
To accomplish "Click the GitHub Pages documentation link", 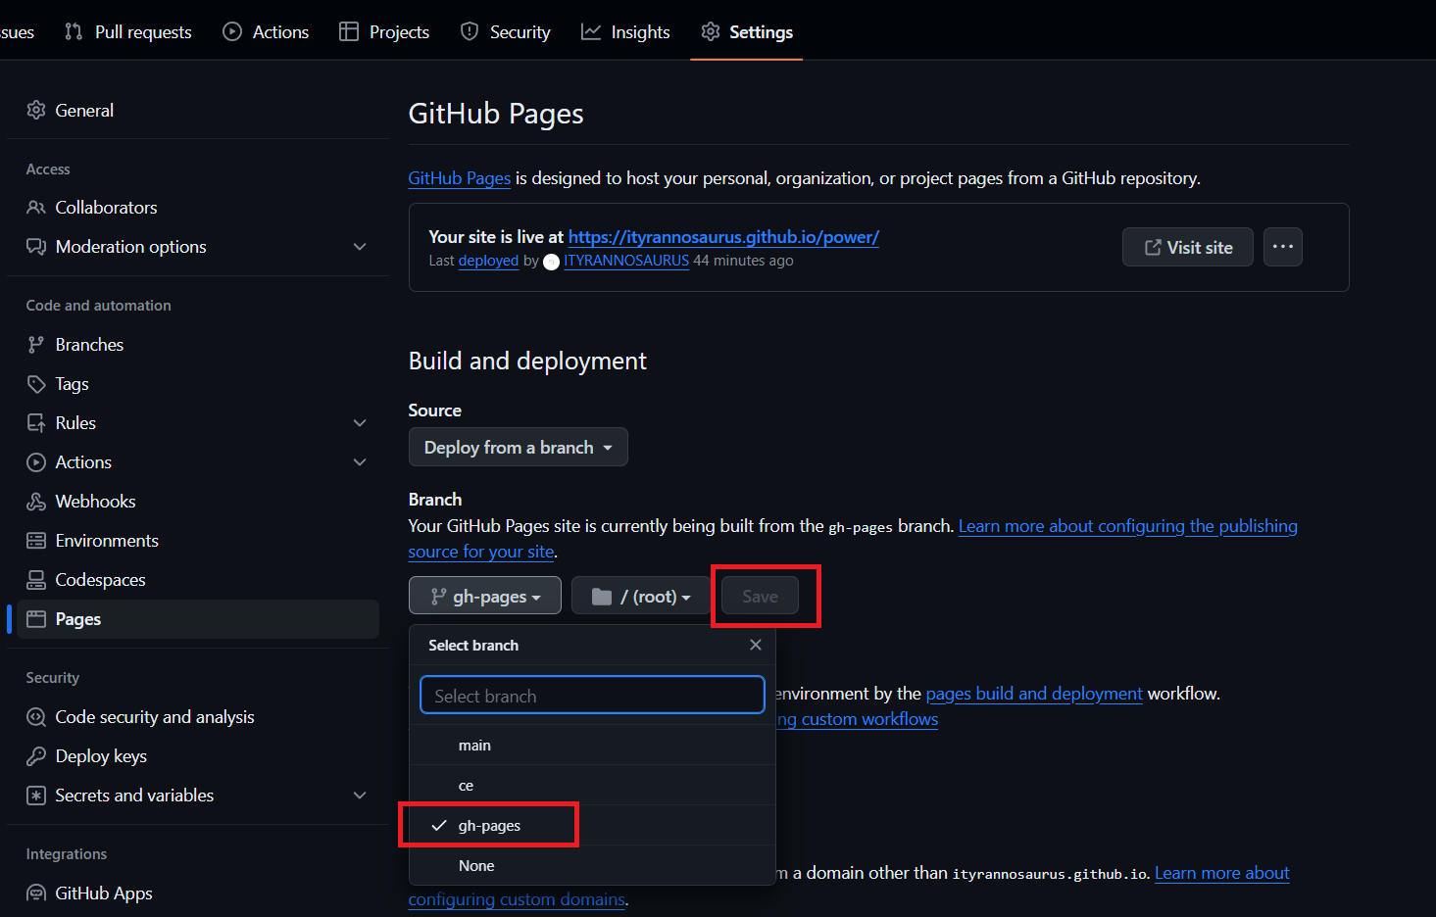I will coord(460,178).
